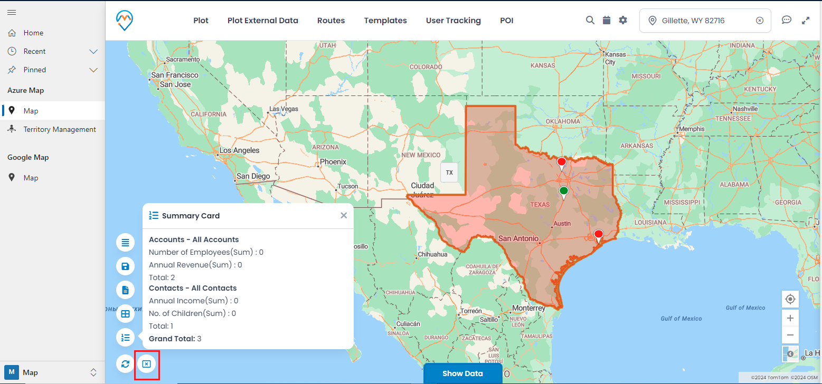Click the green pin in Texas
This screenshot has width=822, height=384.
[x=564, y=193]
